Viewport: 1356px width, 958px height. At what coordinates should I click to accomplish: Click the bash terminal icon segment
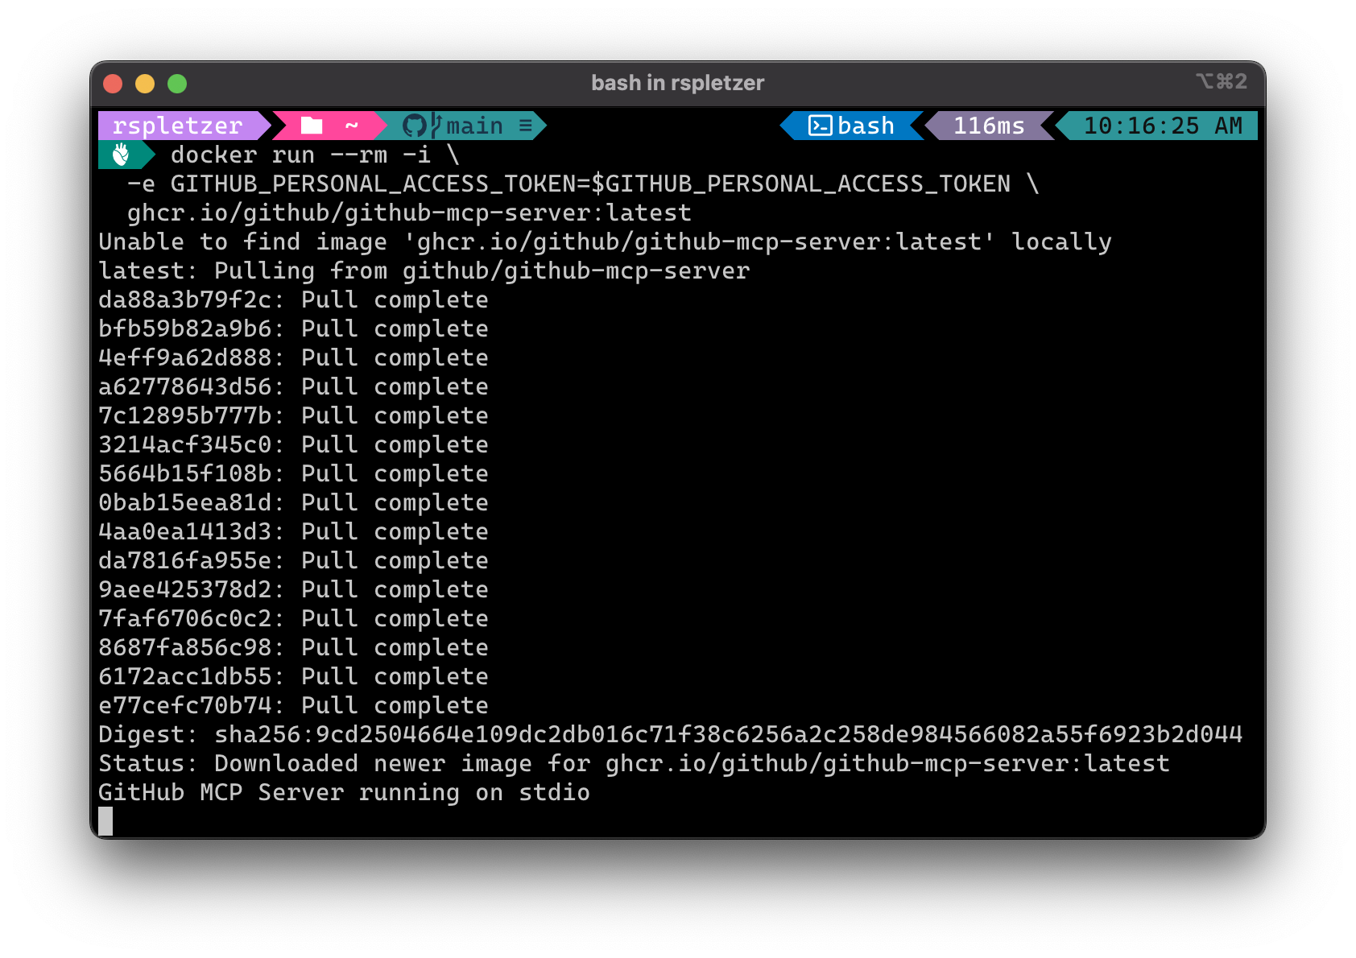click(852, 126)
